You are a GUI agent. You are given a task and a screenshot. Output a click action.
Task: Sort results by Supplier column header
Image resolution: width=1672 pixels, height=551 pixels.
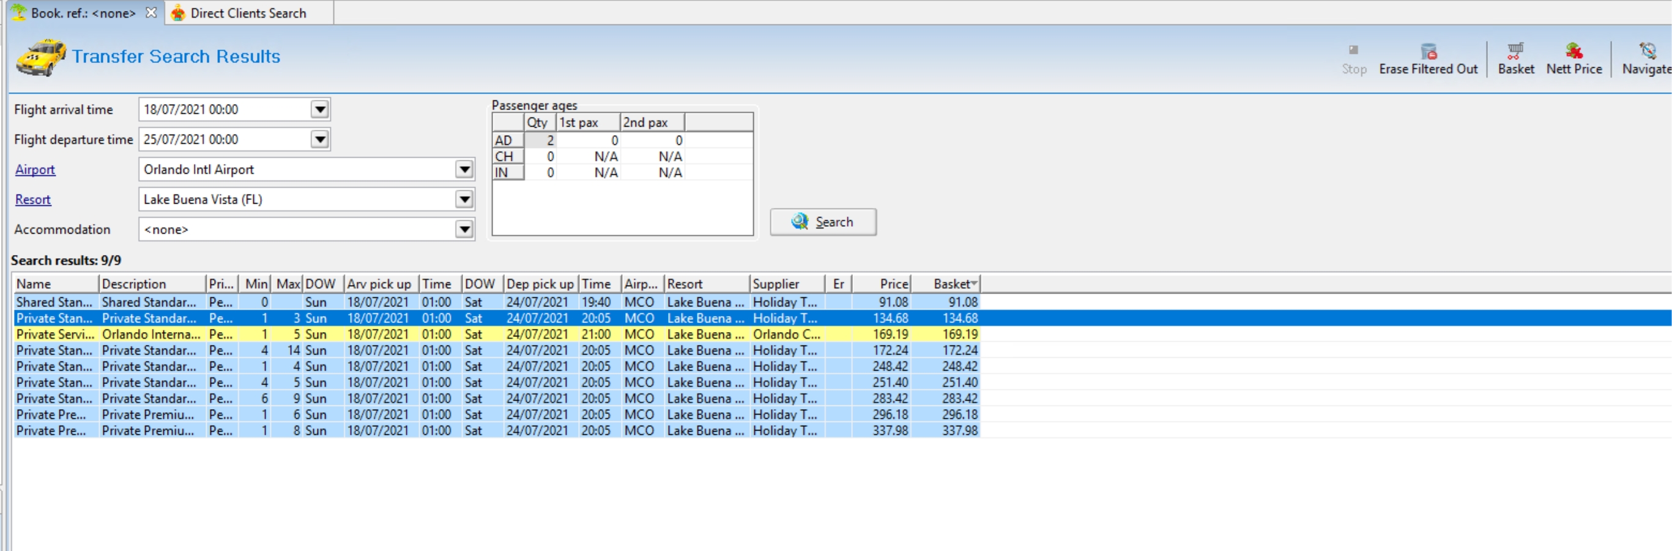pos(787,284)
